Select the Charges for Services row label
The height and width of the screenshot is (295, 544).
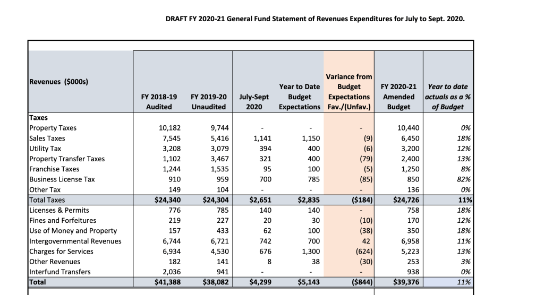[62, 251]
